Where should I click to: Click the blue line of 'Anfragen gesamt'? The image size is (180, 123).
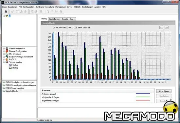tap(143, 94)
